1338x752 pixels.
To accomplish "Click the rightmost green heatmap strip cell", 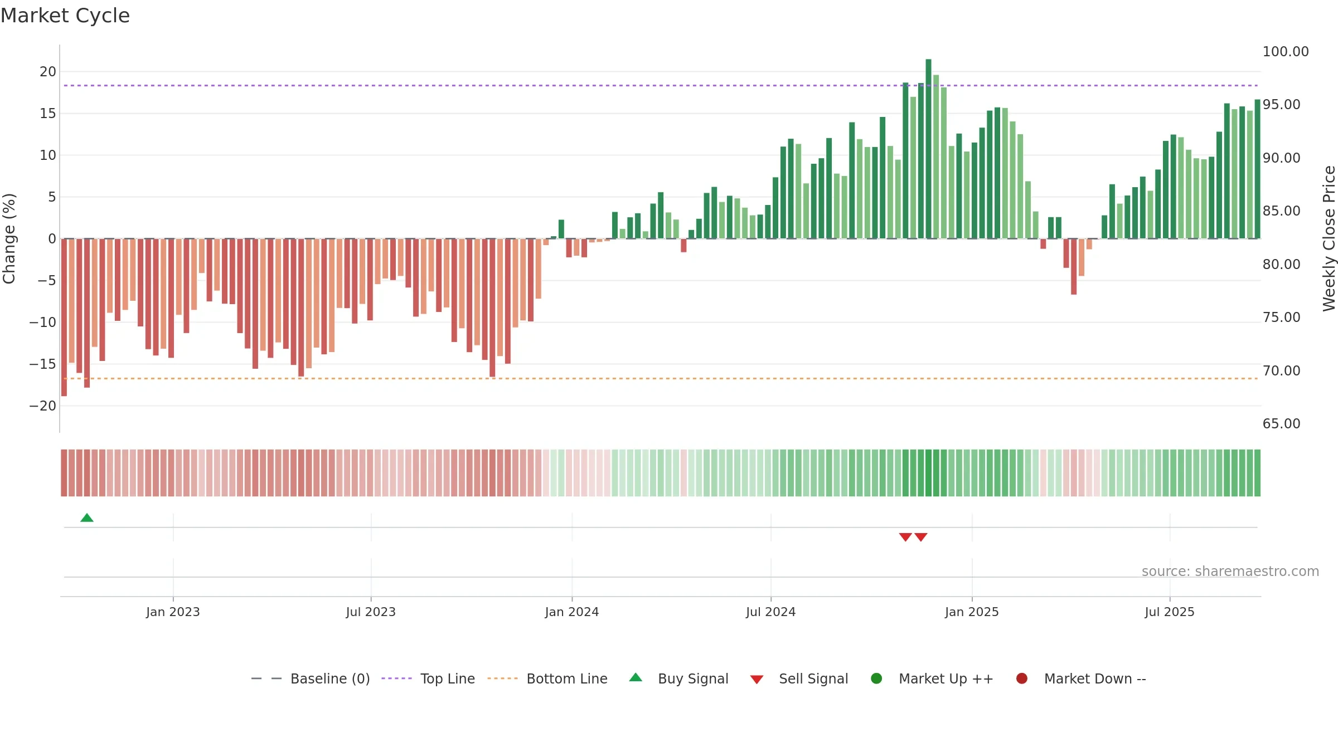I will 1257,473.
